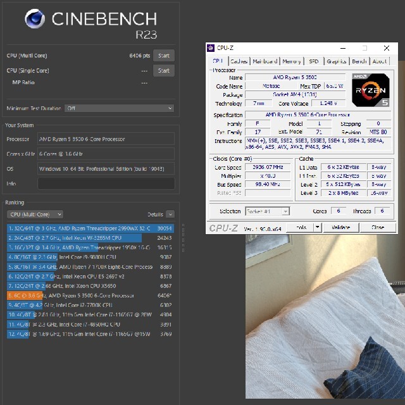Click the Core Voltage value in CPU-Z
The image size is (405, 405).
pyautogui.click(x=328, y=103)
